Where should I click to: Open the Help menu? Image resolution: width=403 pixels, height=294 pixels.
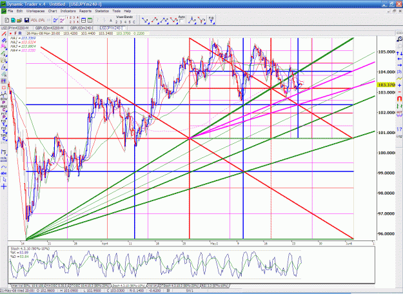tap(128, 11)
